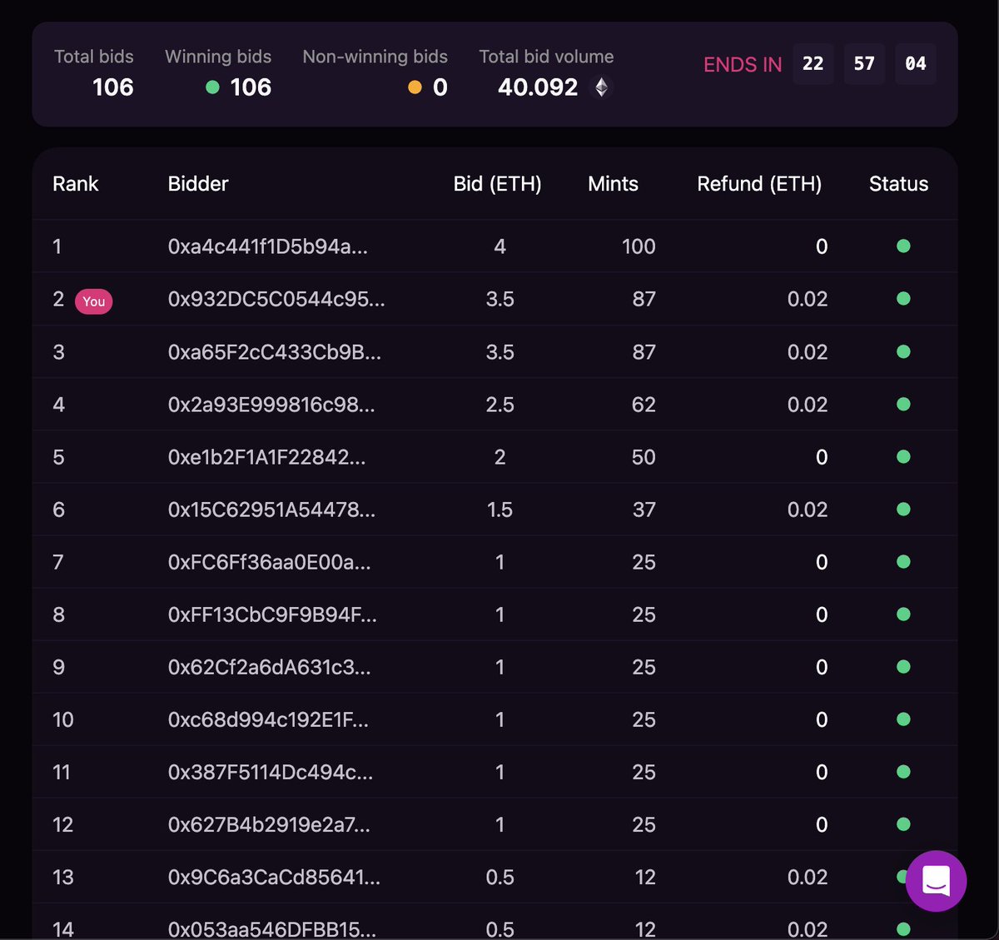Click the orange dot beside Non-winning bids
The image size is (999, 940).
point(415,87)
